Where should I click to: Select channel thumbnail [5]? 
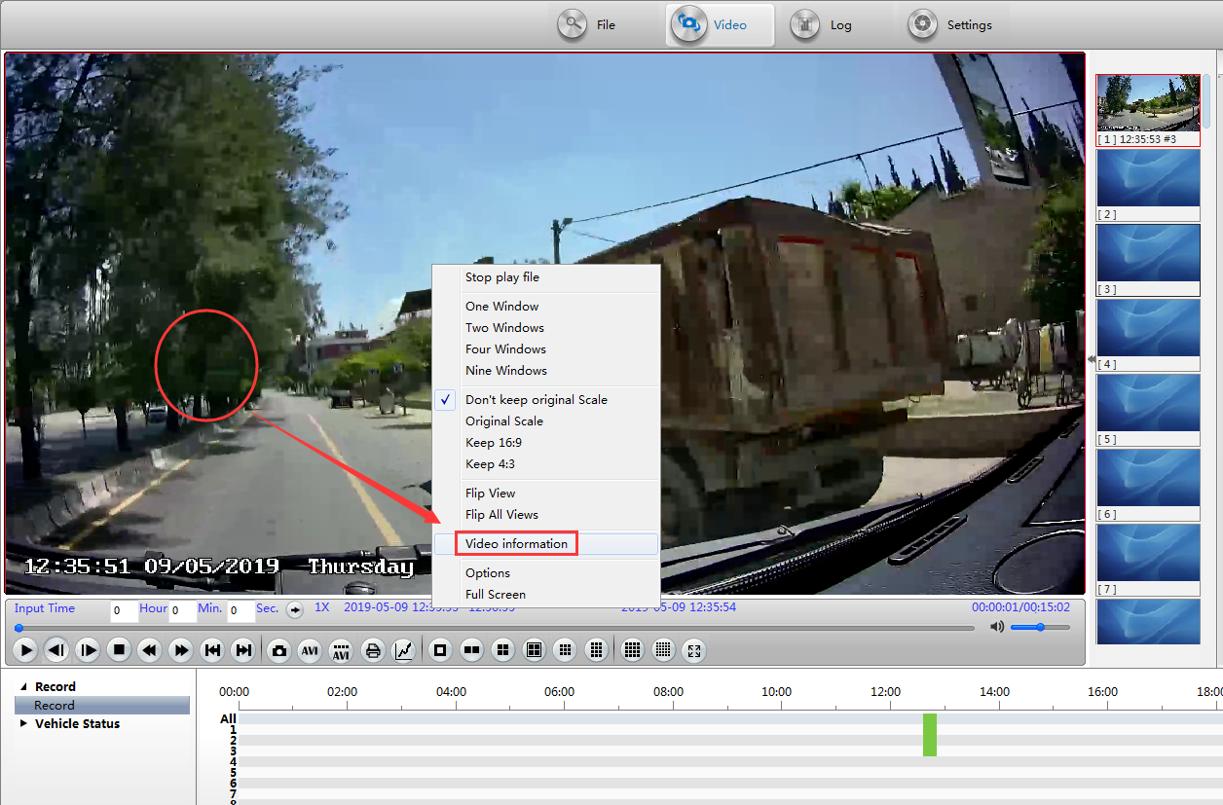[x=1148, y=410]
